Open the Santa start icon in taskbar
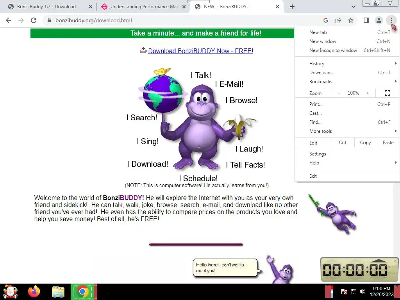 (10, 291)
